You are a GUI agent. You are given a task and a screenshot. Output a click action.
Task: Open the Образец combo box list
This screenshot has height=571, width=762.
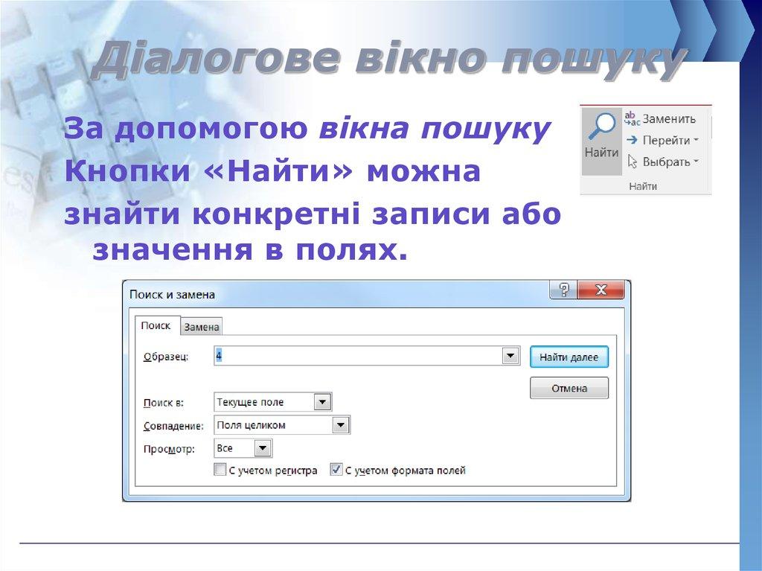tap(511, 355)
